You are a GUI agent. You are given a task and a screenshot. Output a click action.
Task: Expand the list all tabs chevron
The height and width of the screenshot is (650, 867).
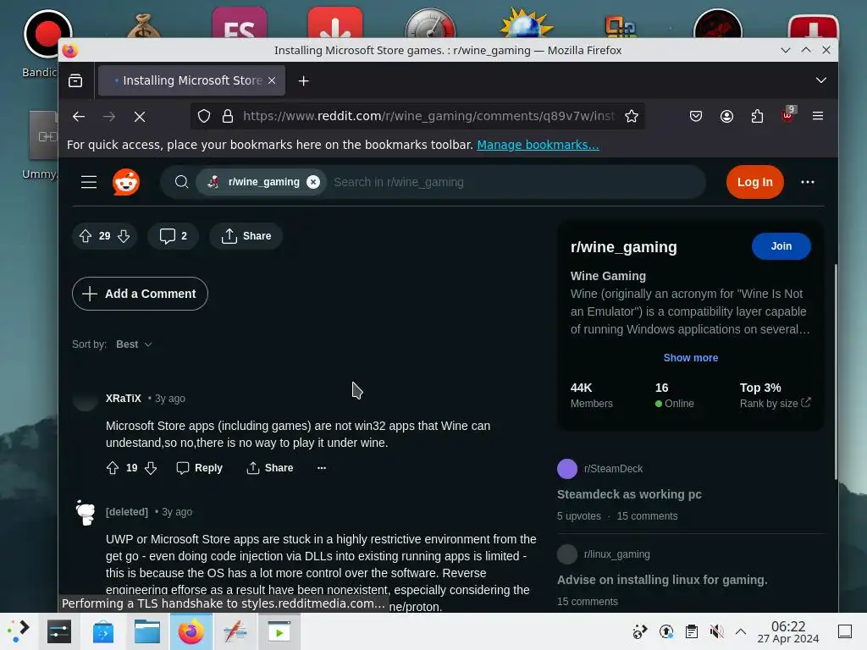[x=821, y=80]
